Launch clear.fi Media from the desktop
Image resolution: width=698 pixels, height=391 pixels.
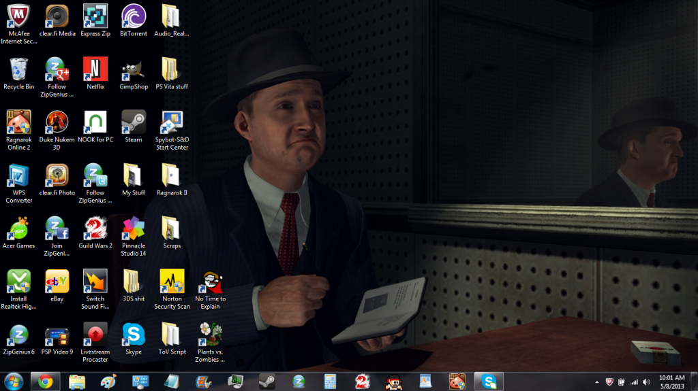[x=57, y=21]
